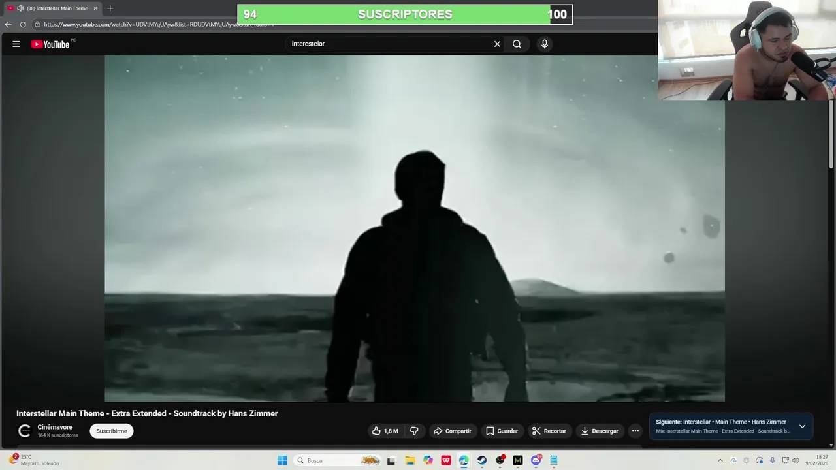Open Cinémavore channel avatar
This screenshot has height=470, width=836.
click(x=24, y=431)
